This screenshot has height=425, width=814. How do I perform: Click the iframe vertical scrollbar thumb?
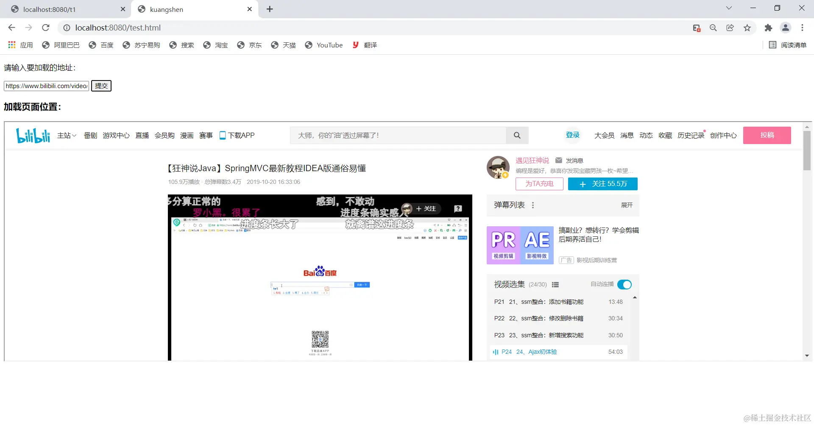(807, 150)
